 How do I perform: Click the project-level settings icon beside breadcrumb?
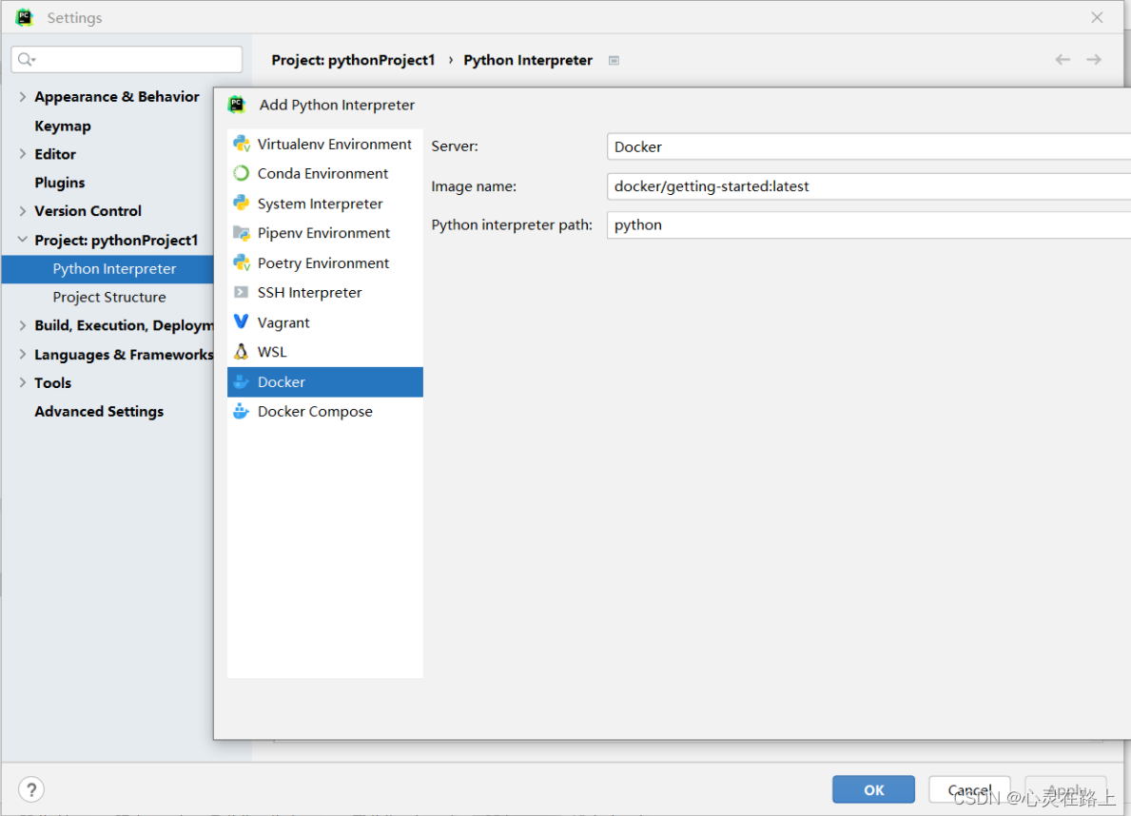[614, 61]
